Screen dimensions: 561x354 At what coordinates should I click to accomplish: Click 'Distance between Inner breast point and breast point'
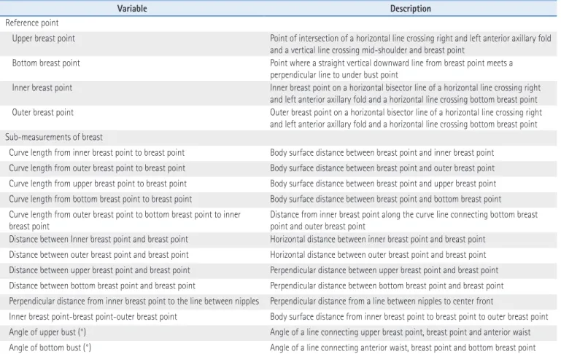98,240
